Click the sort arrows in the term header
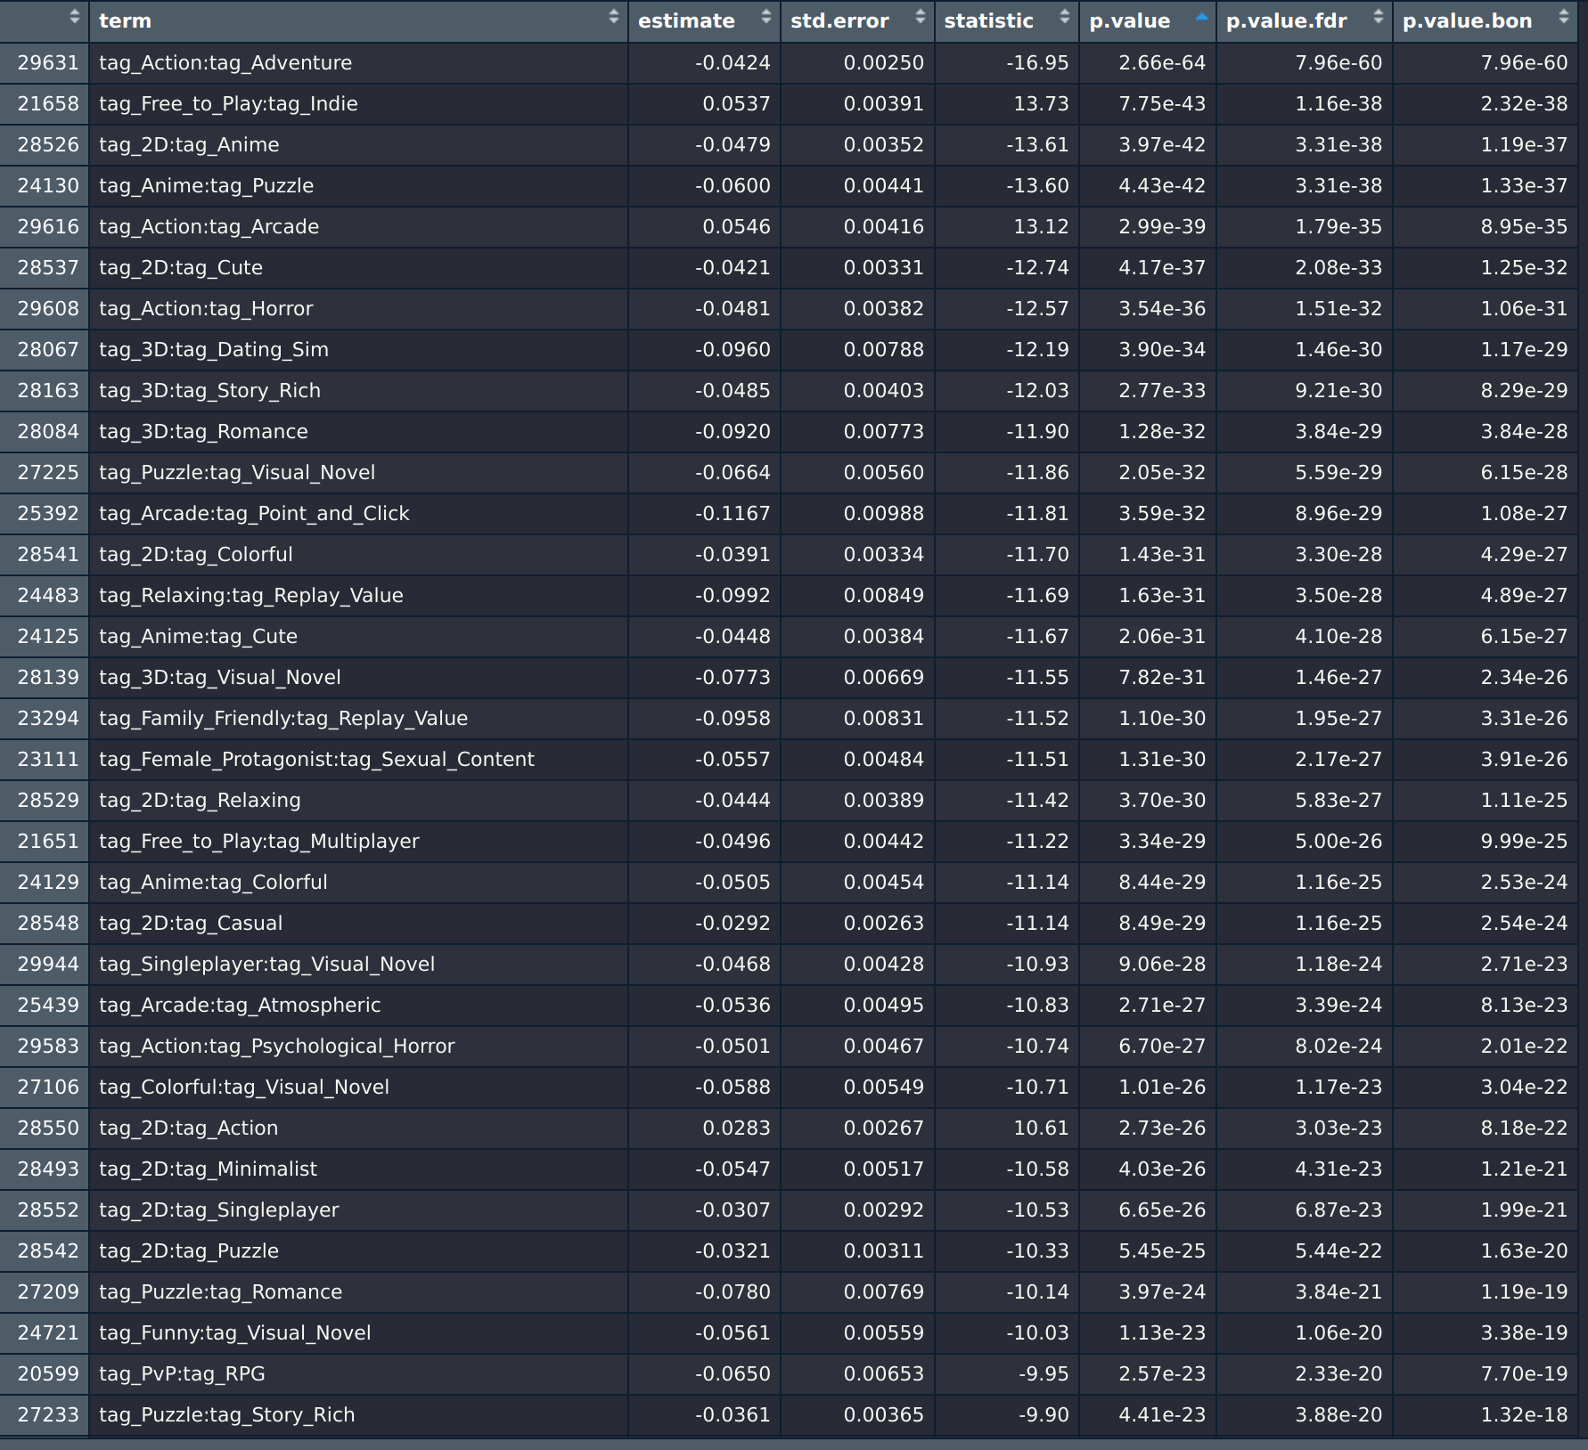Image resolution: width=1588 pixels, height=1450 pixels. click(x=613, y=17)
